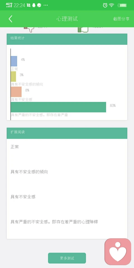Tap the green 83% result bar
Image resolution: width=134 pixels, height=268 pixels.
[x=58, y=107]
